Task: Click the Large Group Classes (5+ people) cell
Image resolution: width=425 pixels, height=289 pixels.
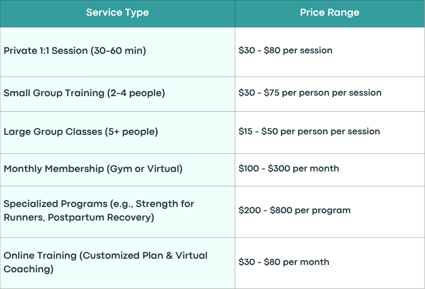Action: pyautogui.click(x=118, y=132)
